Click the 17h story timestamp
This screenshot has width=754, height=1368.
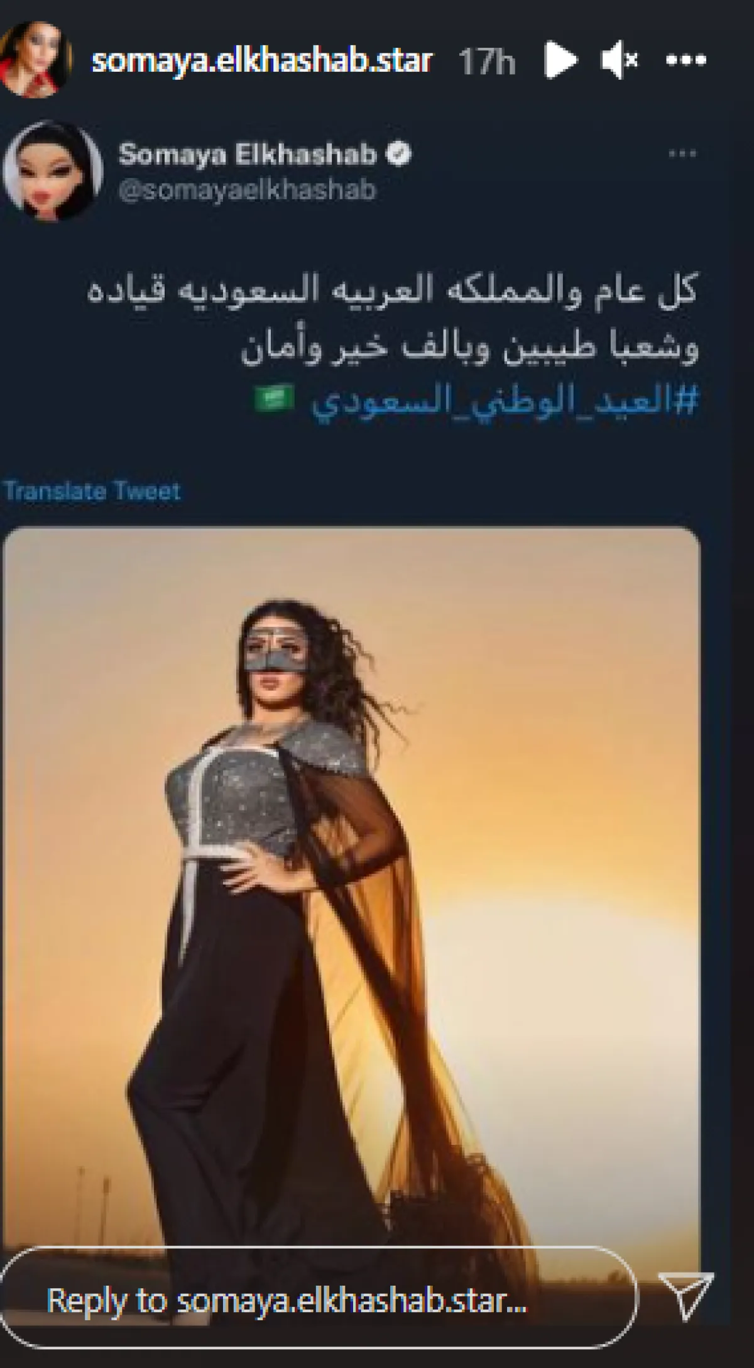pos(486,62)
